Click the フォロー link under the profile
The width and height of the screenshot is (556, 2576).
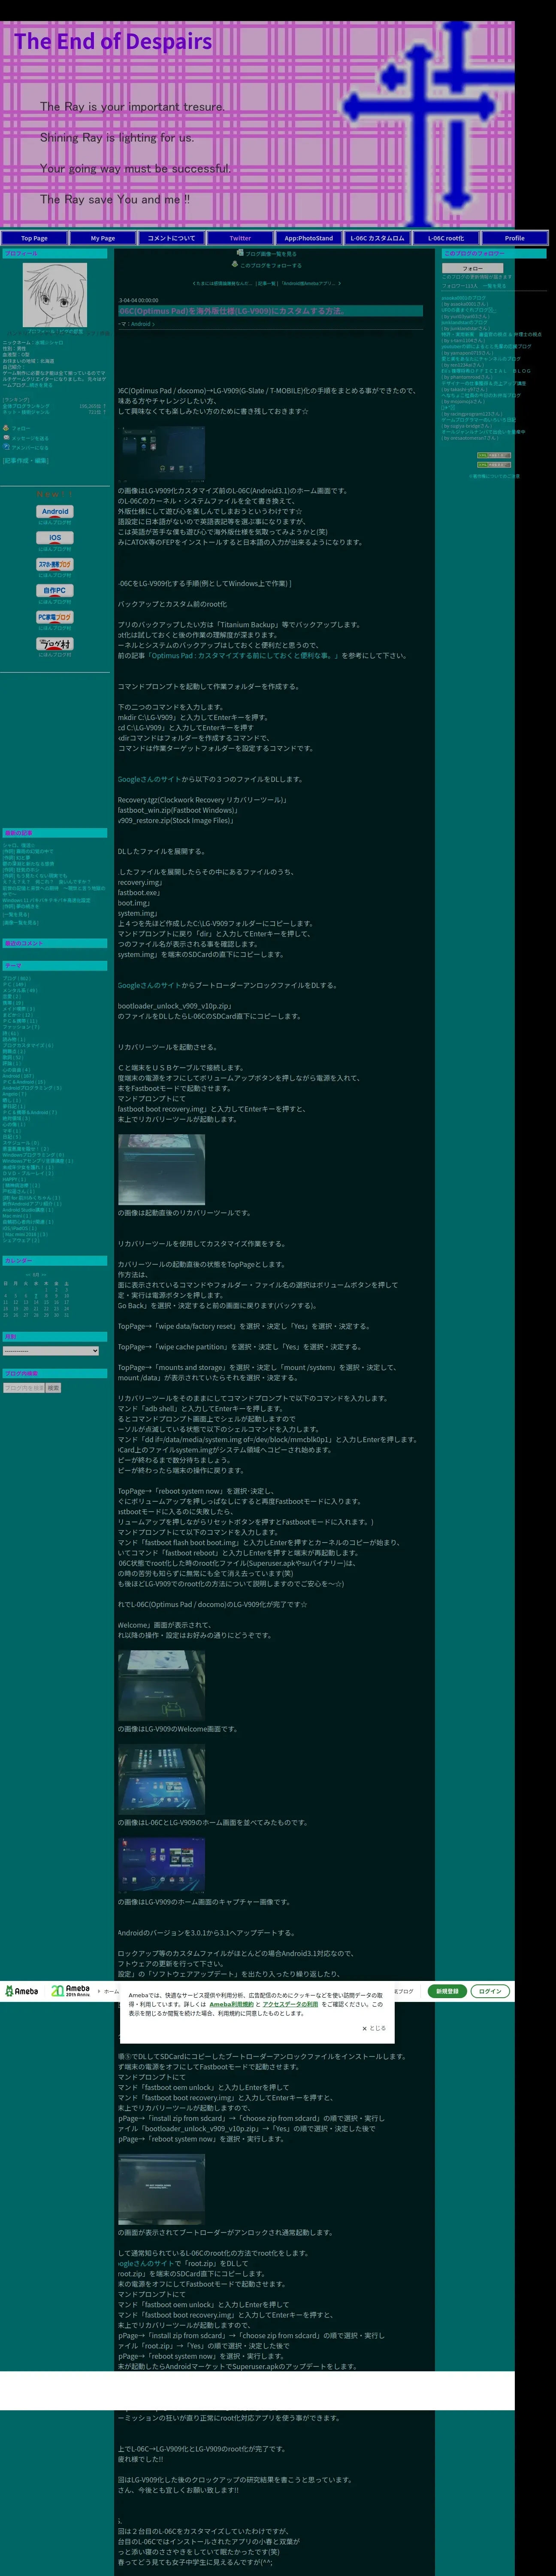[x=20, y=428]
